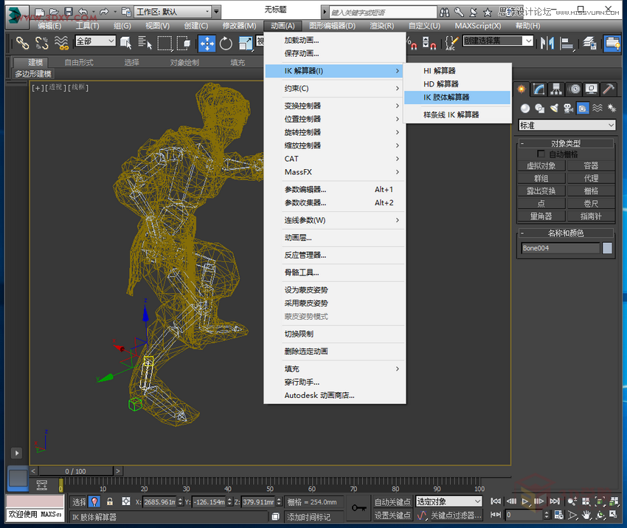Screen dimensions: 627x528
Task: Click the Open File folder icon
Action: coord(54,12)
